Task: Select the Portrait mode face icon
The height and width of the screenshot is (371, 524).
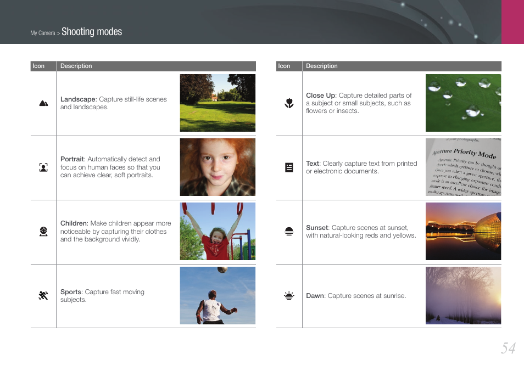Action: pos(43,167)
